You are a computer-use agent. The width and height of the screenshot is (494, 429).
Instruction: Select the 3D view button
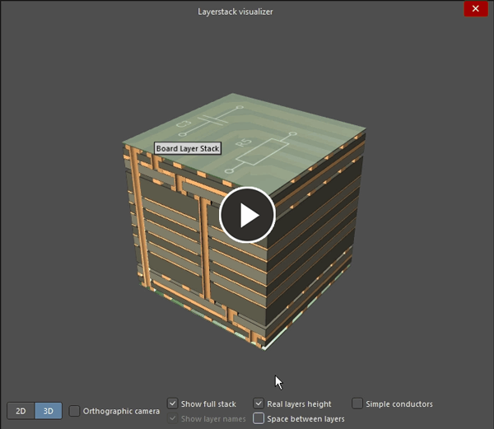48,410
